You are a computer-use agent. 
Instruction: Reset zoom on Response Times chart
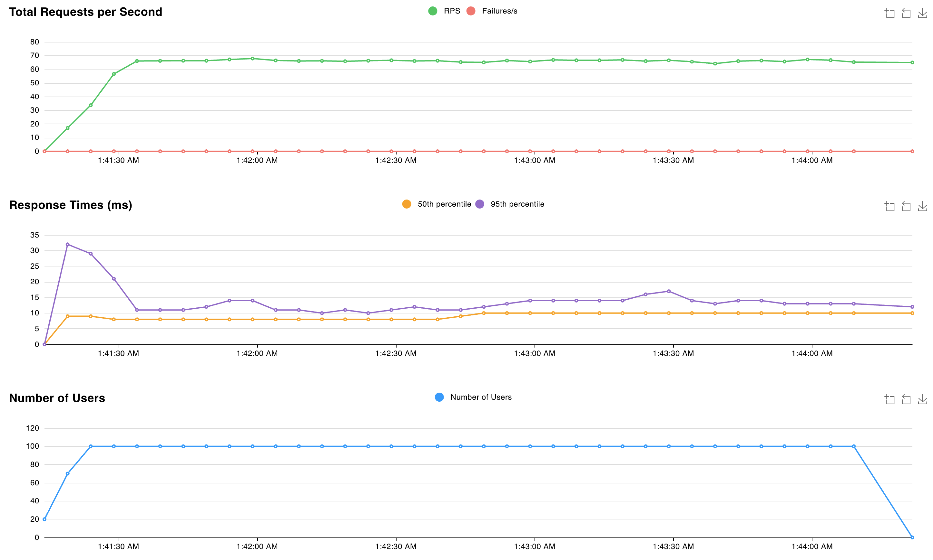(x=906, y=206)
